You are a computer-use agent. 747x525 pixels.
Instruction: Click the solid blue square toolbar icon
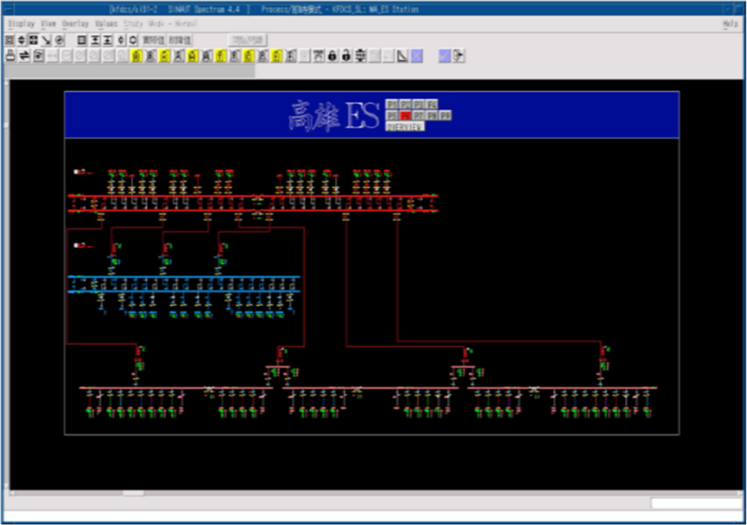(x=444, y=56)
